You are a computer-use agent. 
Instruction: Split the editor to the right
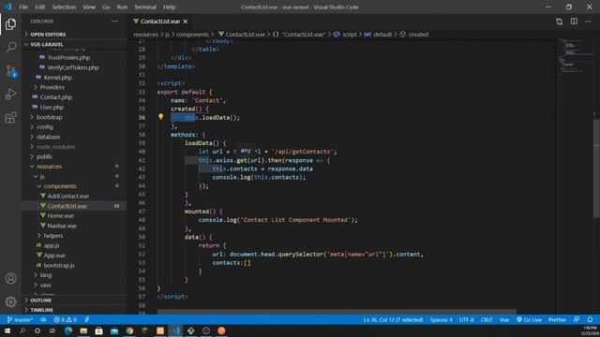pyautogui.click(x=574, y=22)
